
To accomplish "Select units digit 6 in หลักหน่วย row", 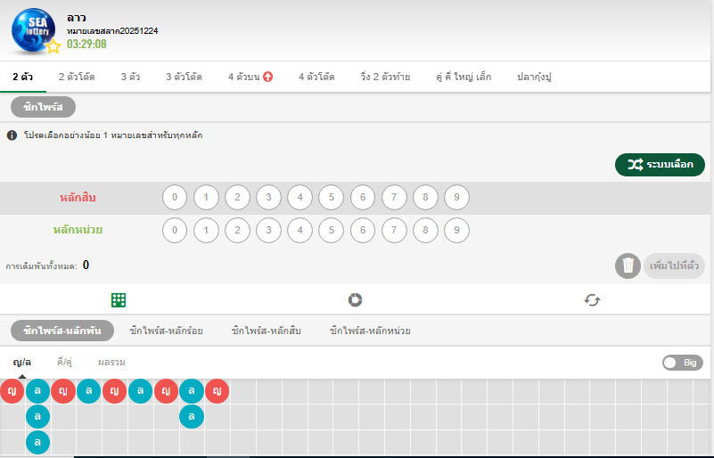I will click(363, 230).
